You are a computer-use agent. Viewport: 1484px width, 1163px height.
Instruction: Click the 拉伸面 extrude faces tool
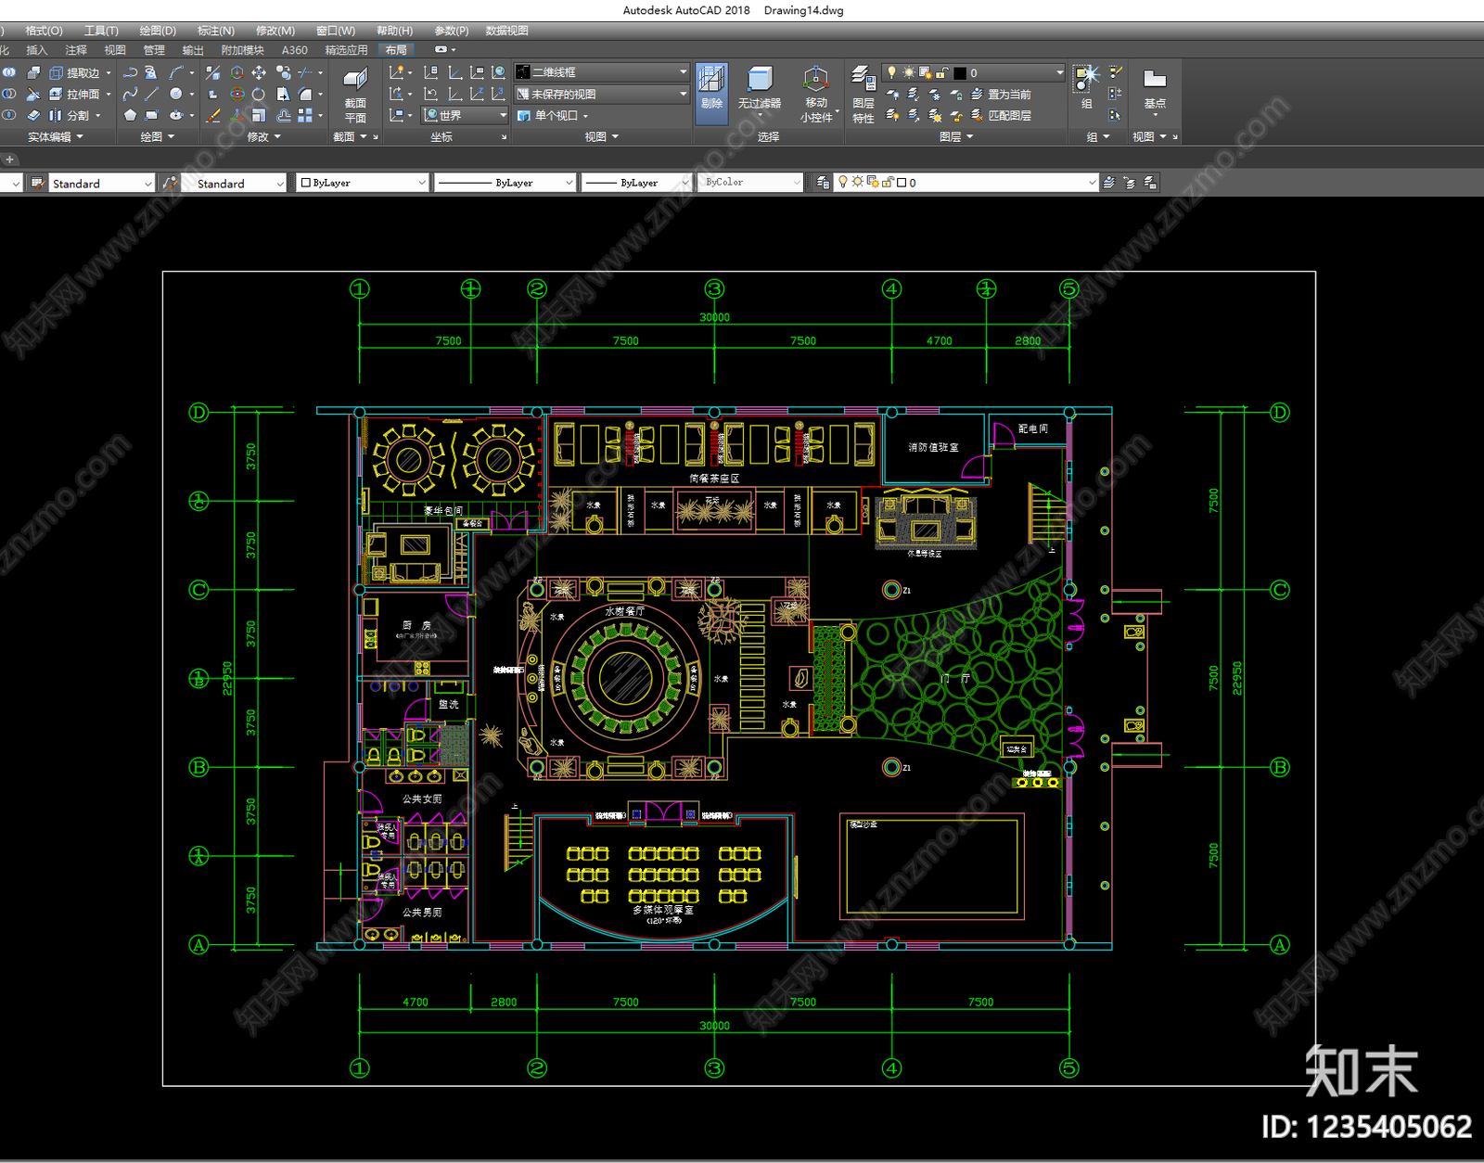click(75, 94)
